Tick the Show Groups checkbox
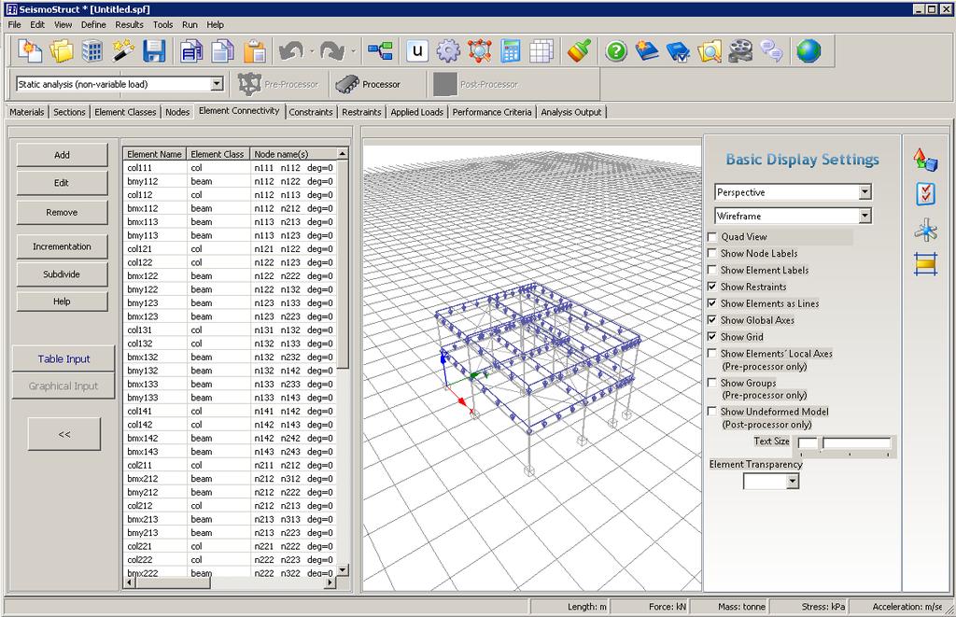This screenshot has width=956, height=617. tap(711, 383)
